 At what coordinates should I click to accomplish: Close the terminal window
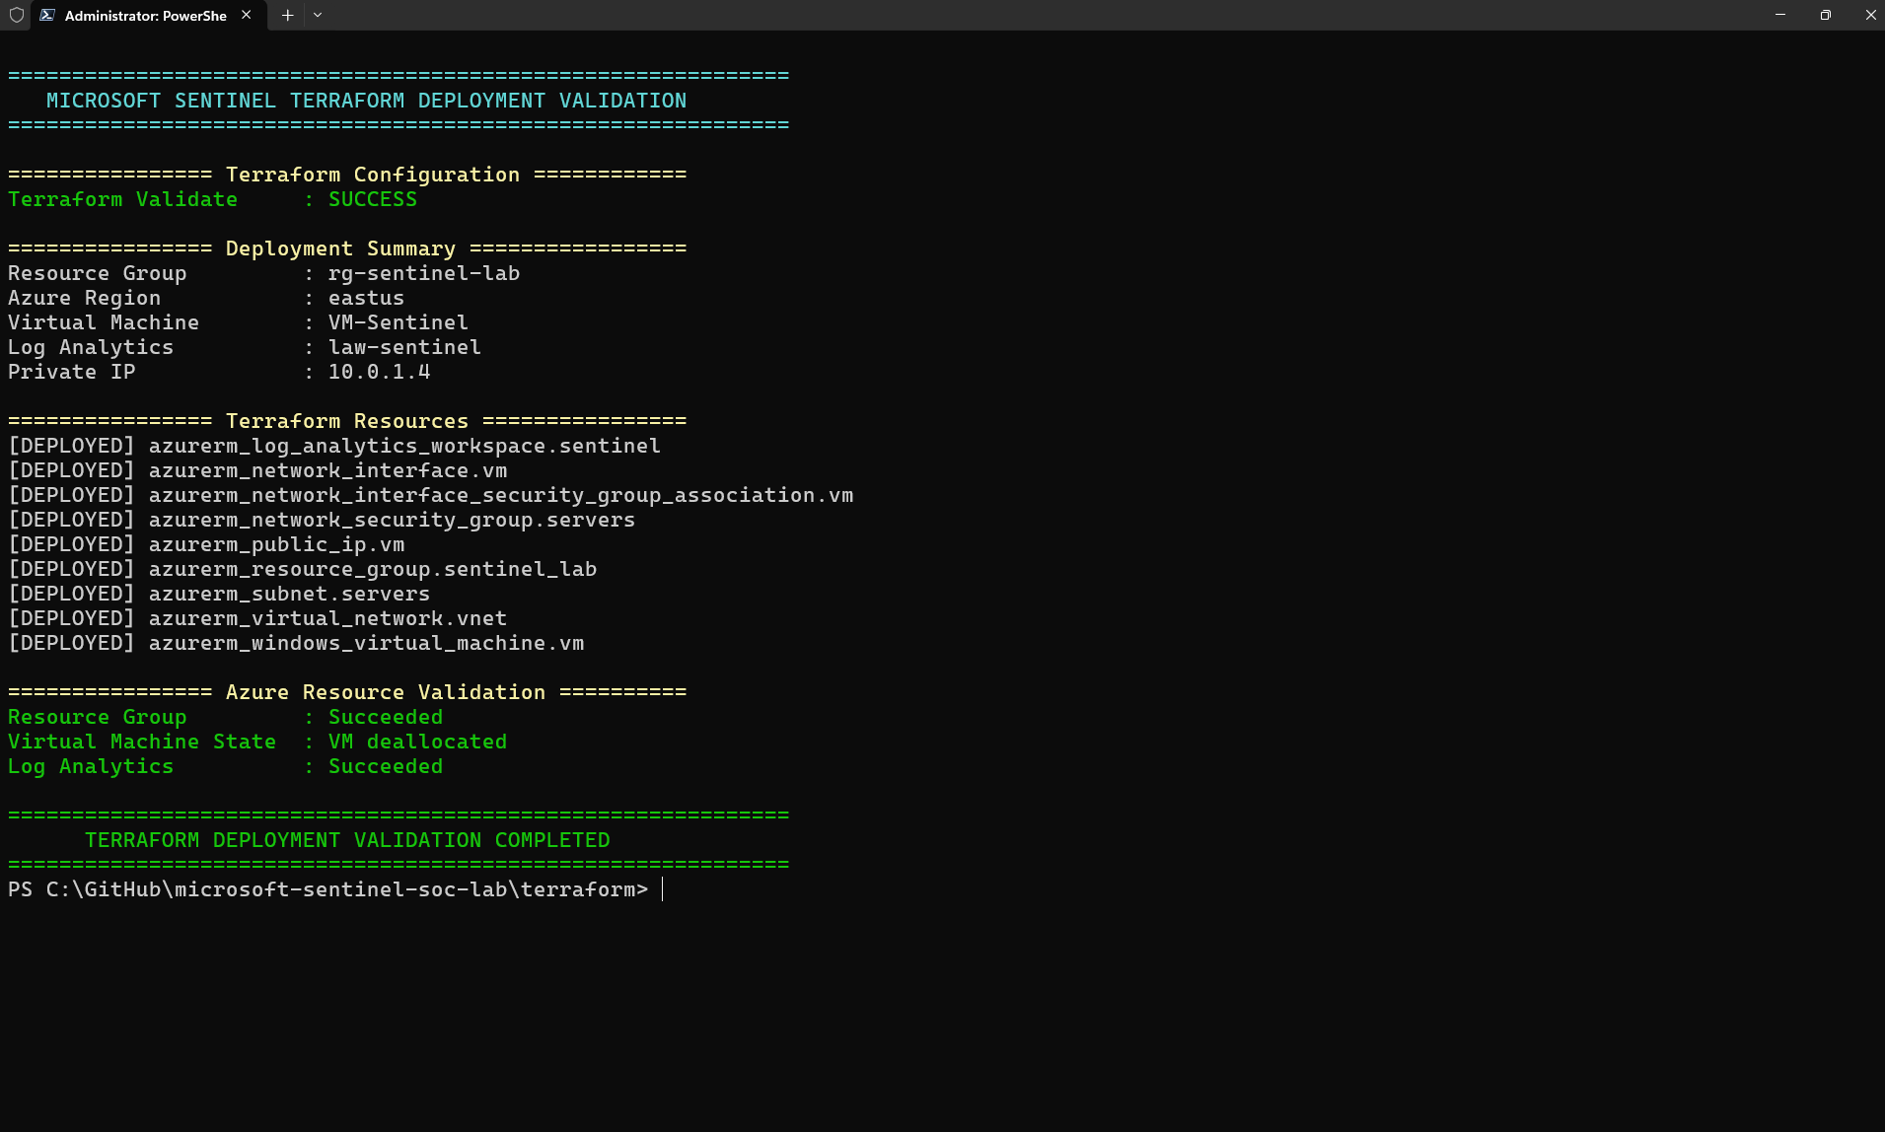coord(1870,15)
